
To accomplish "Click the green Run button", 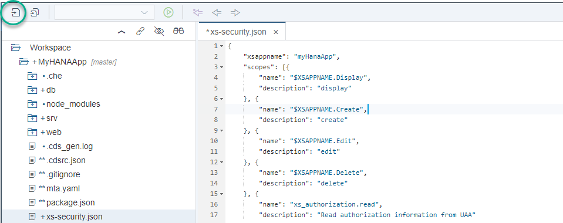I will pos(168,12).
